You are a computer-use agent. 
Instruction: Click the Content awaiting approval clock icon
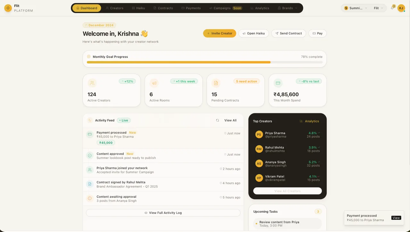(x=90, y=198)
